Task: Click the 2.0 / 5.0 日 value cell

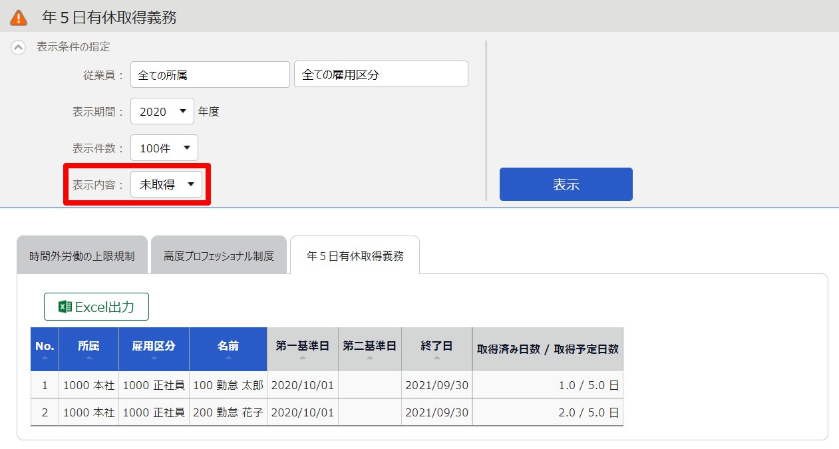Action: pyautogui.click(x=548, y=412)
